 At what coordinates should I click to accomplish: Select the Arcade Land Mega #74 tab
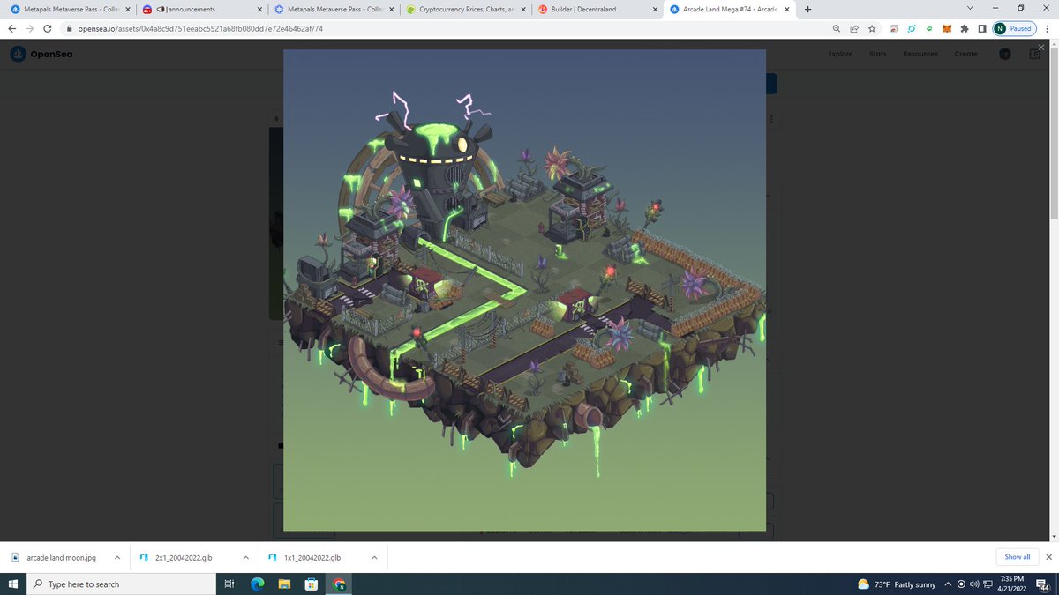tap(729, 9)
